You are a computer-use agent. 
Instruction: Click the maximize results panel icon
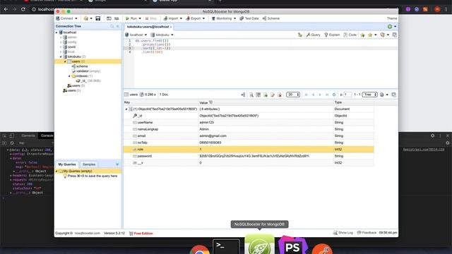(x=394, y=95)
